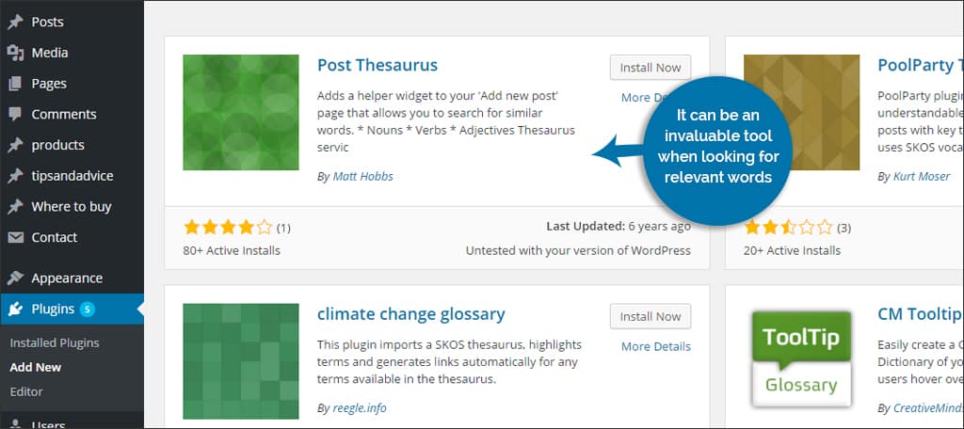Screen dimensions: 964x429
Task: Install the Post Thesaurus plugin
Action: (x=651, y=68)
